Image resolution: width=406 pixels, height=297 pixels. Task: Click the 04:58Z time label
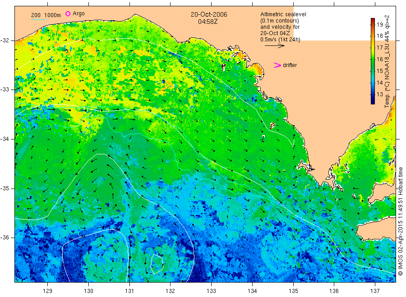[208, 22]
